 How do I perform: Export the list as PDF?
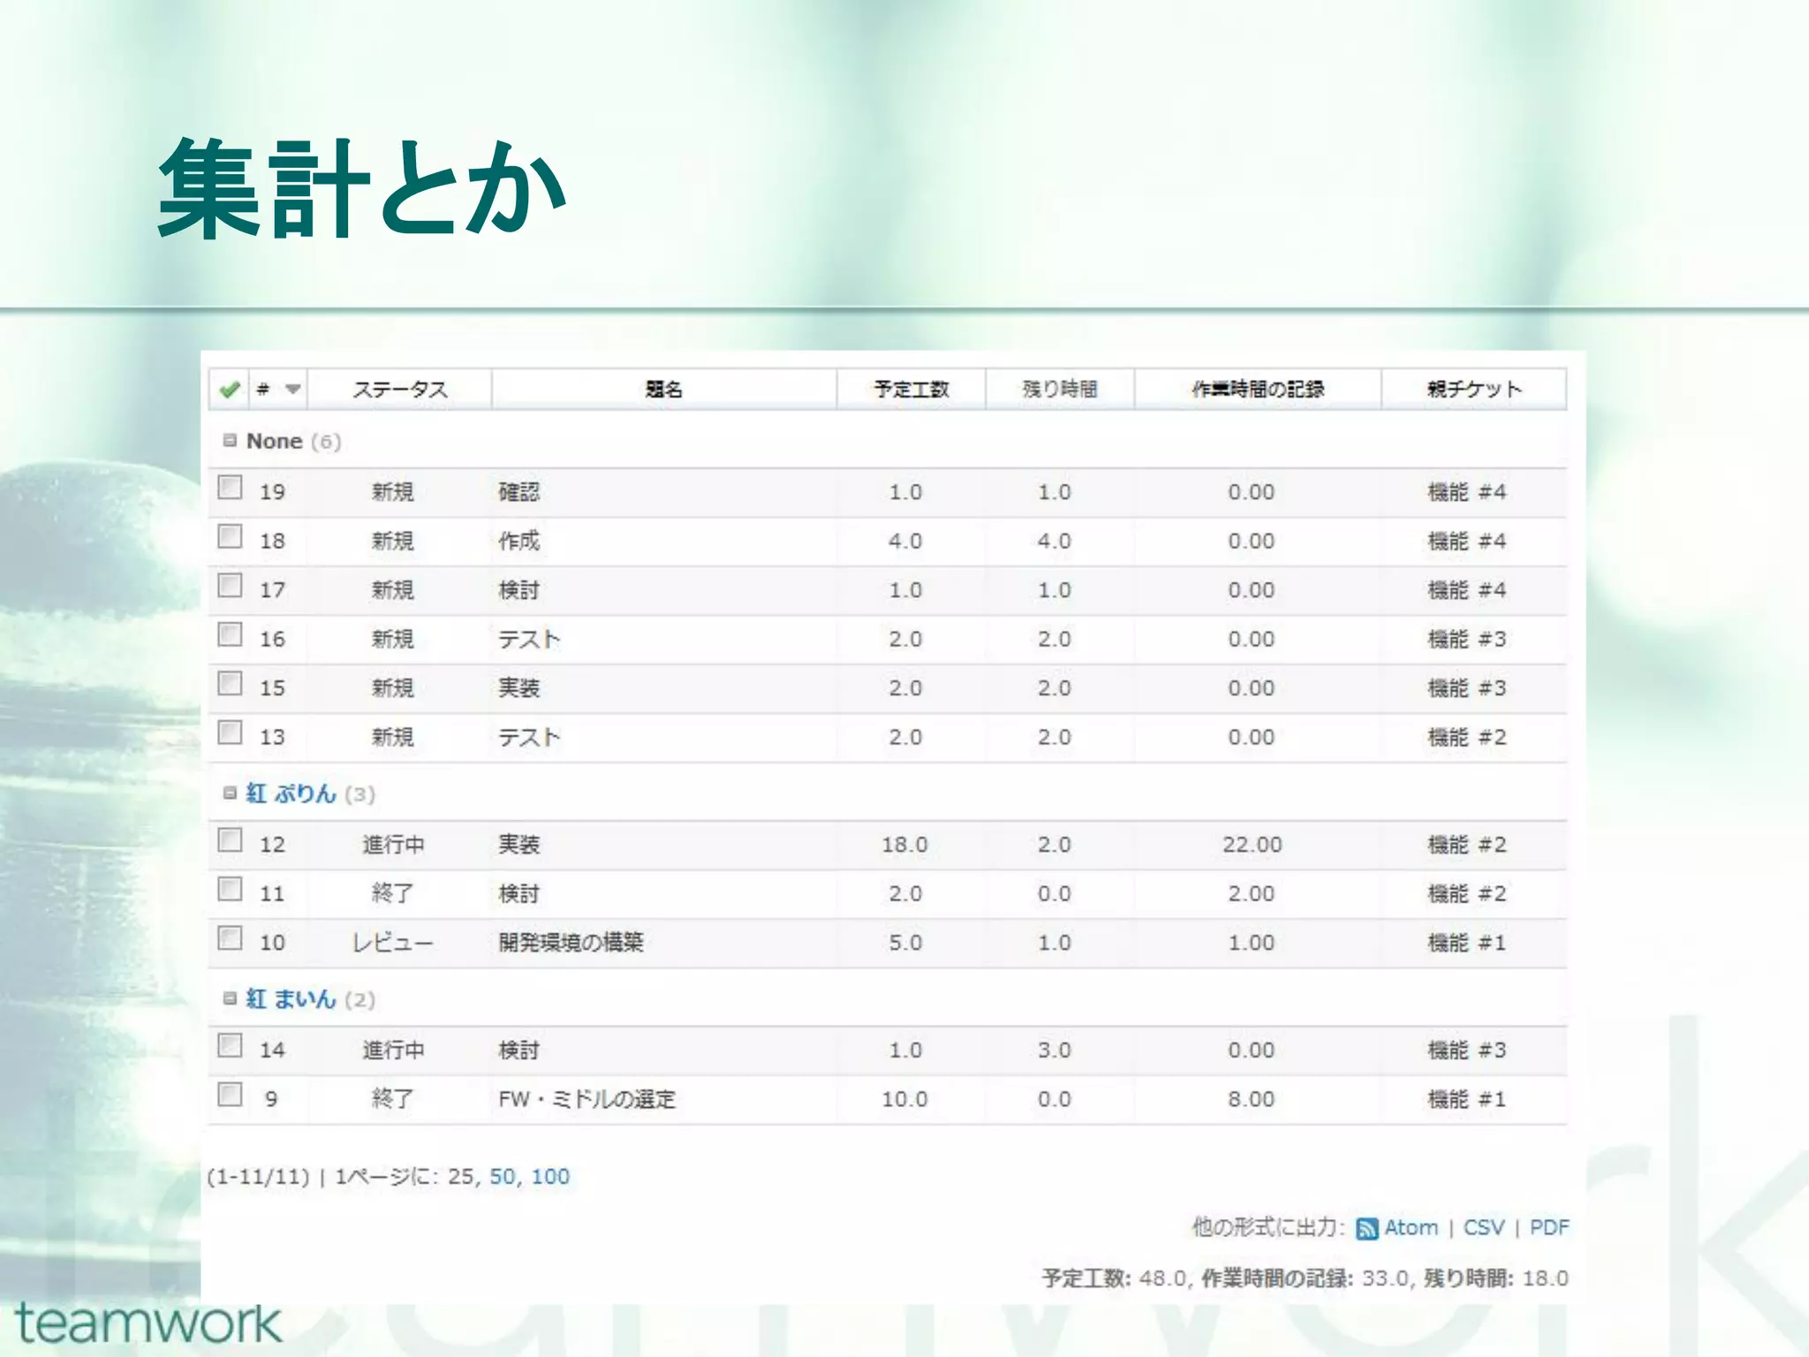(1549, 1228)
